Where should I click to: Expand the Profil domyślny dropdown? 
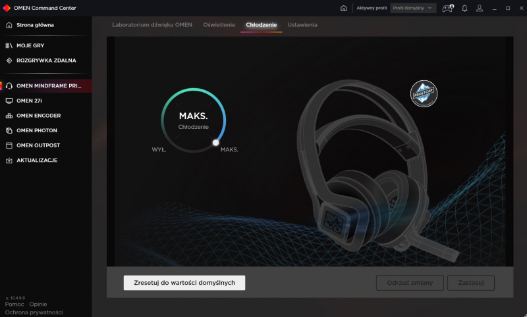pyautogui.click(x=413, y=8)
